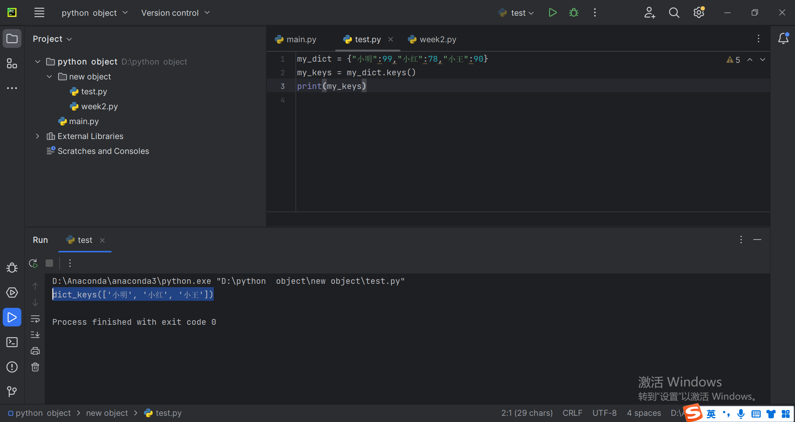Open Services tool window
795x422 pixels.
pos(12,293)
